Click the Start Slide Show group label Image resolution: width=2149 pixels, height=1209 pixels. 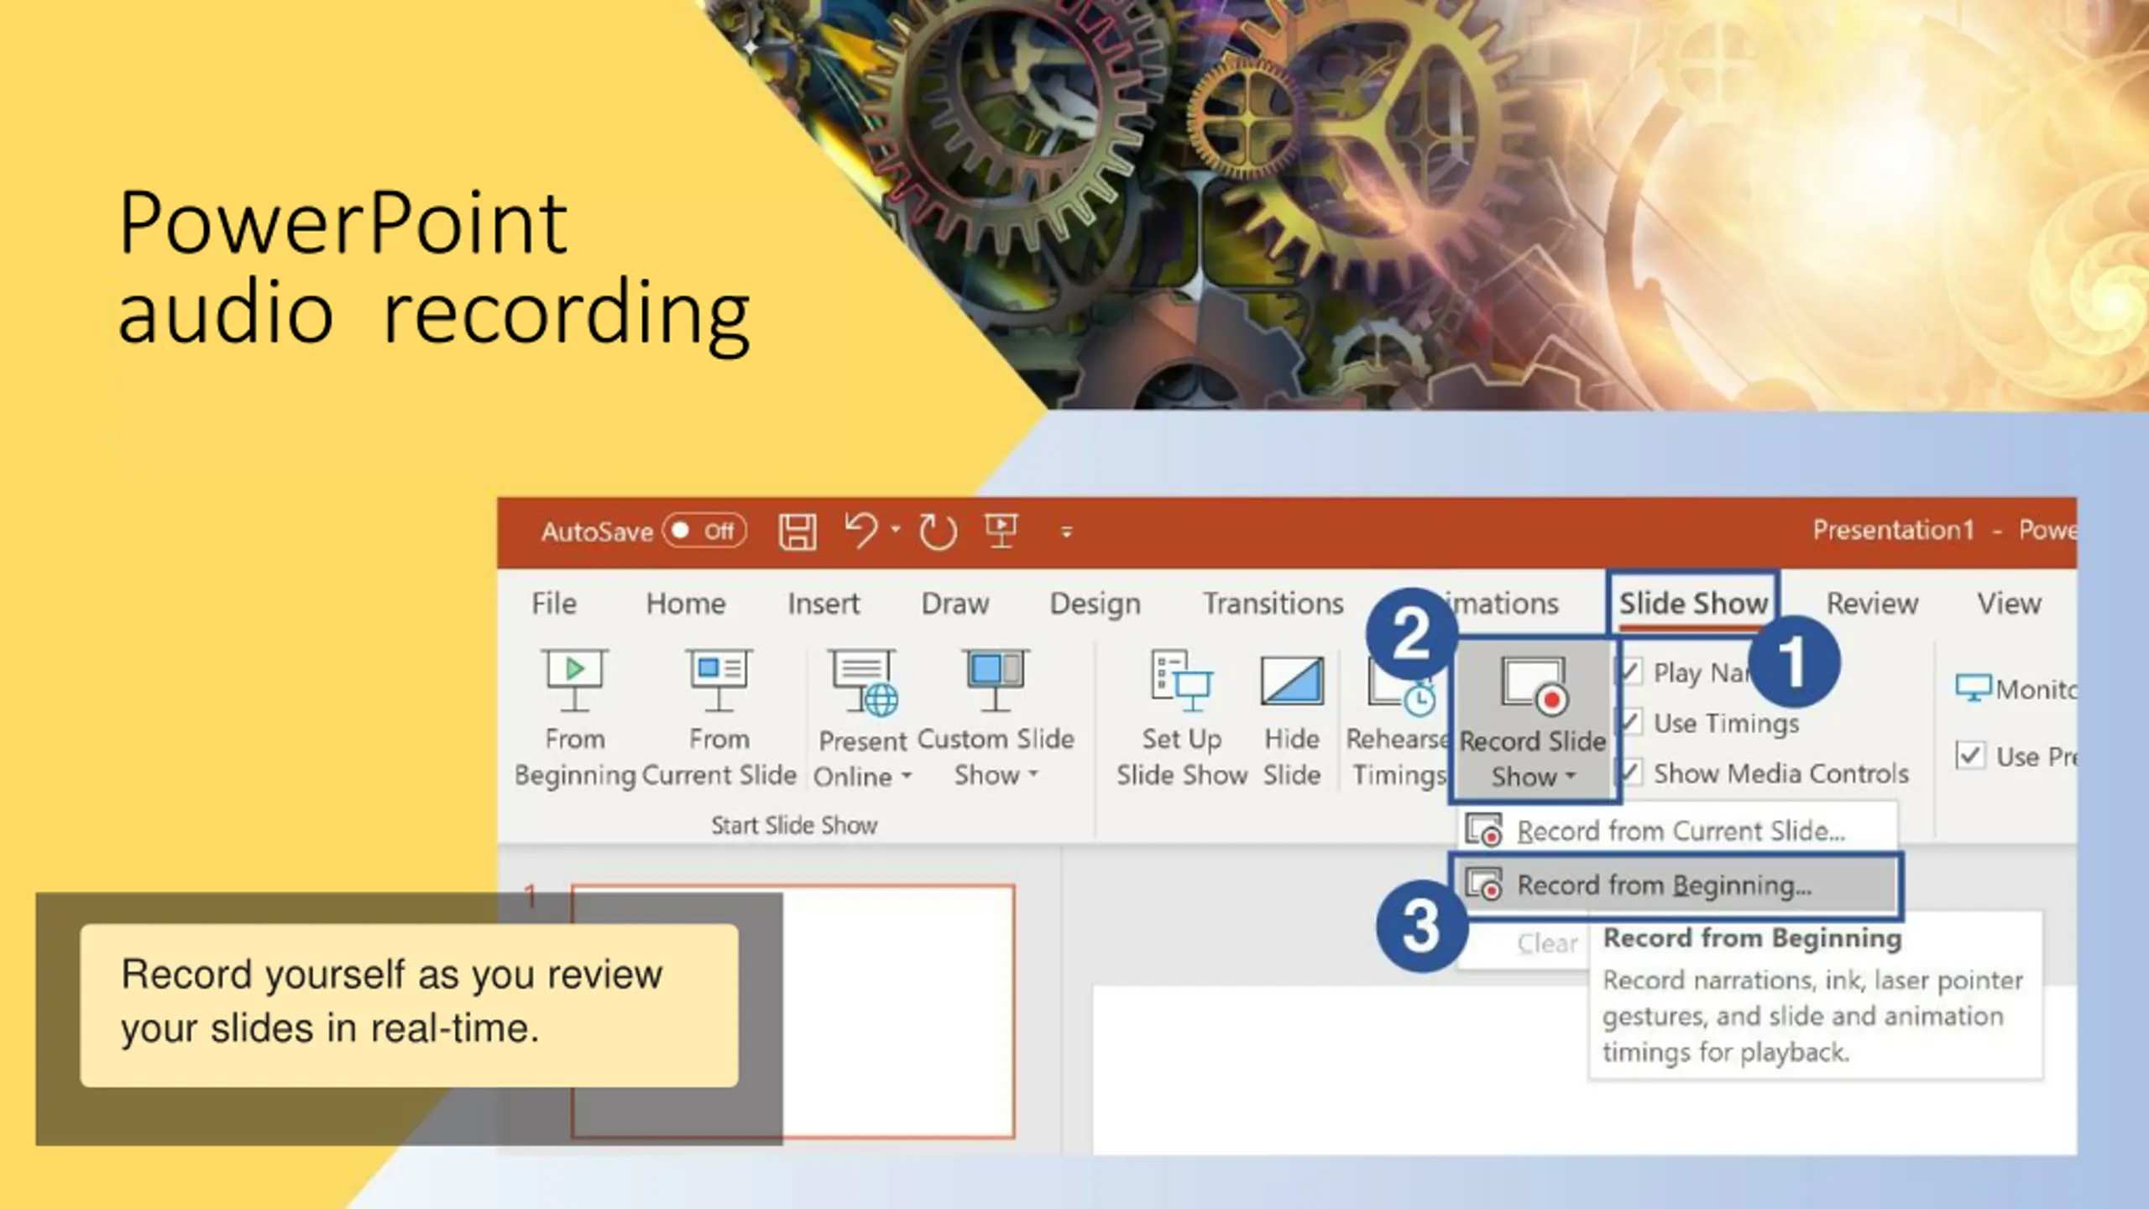[x=794, y=825]
